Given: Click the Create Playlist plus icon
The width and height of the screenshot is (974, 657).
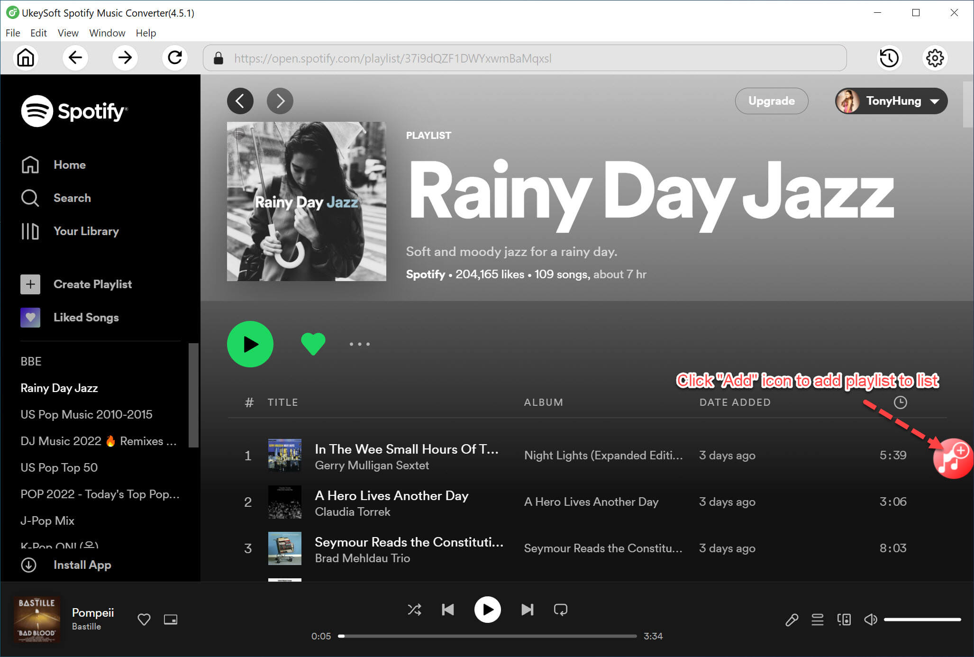Looking at the screenshot, I should pyautogui.click(x=30, y=284).
